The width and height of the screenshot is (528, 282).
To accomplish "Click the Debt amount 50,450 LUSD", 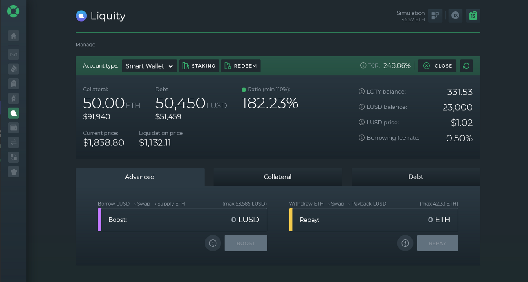I will point(191,103).
